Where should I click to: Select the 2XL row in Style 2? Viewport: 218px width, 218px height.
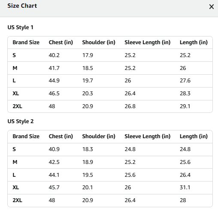[110, 200]
